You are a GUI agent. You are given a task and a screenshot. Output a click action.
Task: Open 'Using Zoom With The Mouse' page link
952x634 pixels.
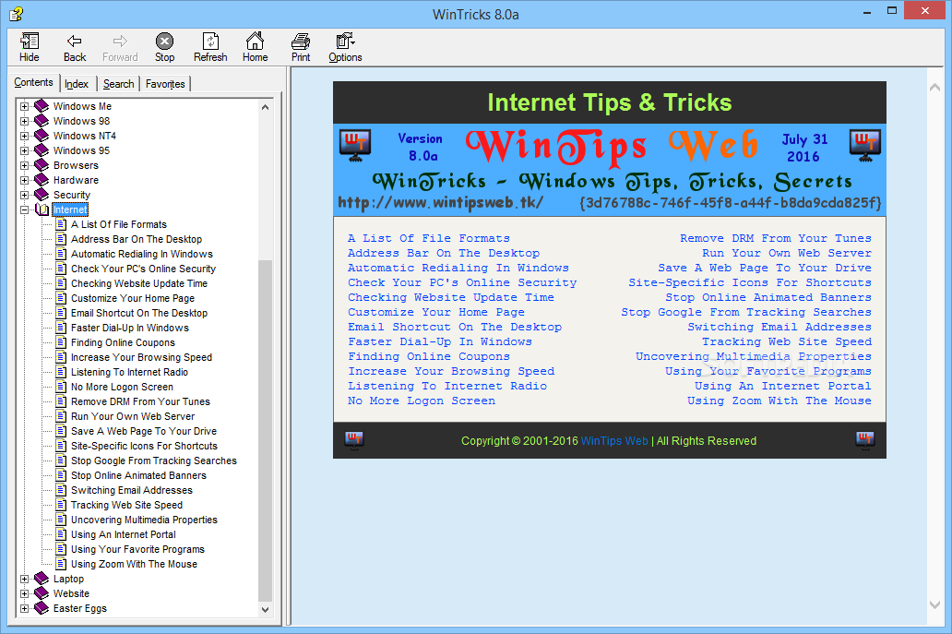click(x=779, y=401)
